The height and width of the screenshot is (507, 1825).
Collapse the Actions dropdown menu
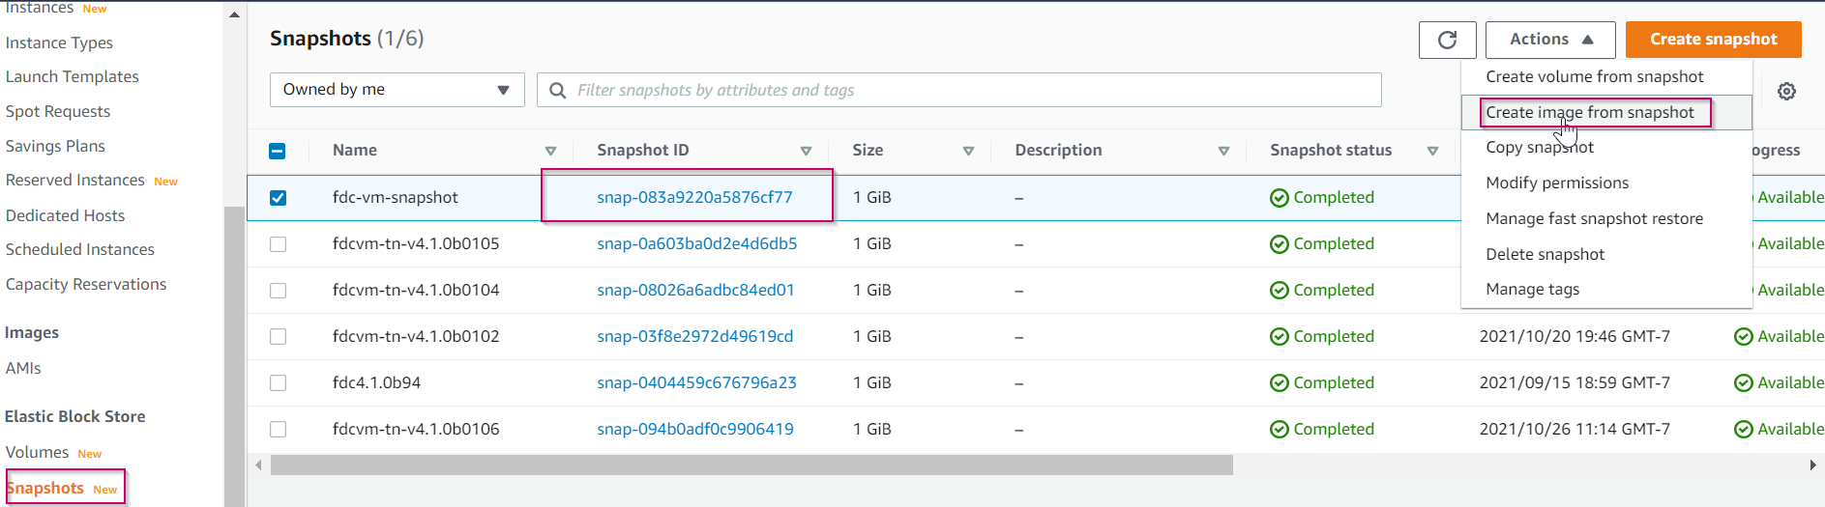coord(1550,40)
